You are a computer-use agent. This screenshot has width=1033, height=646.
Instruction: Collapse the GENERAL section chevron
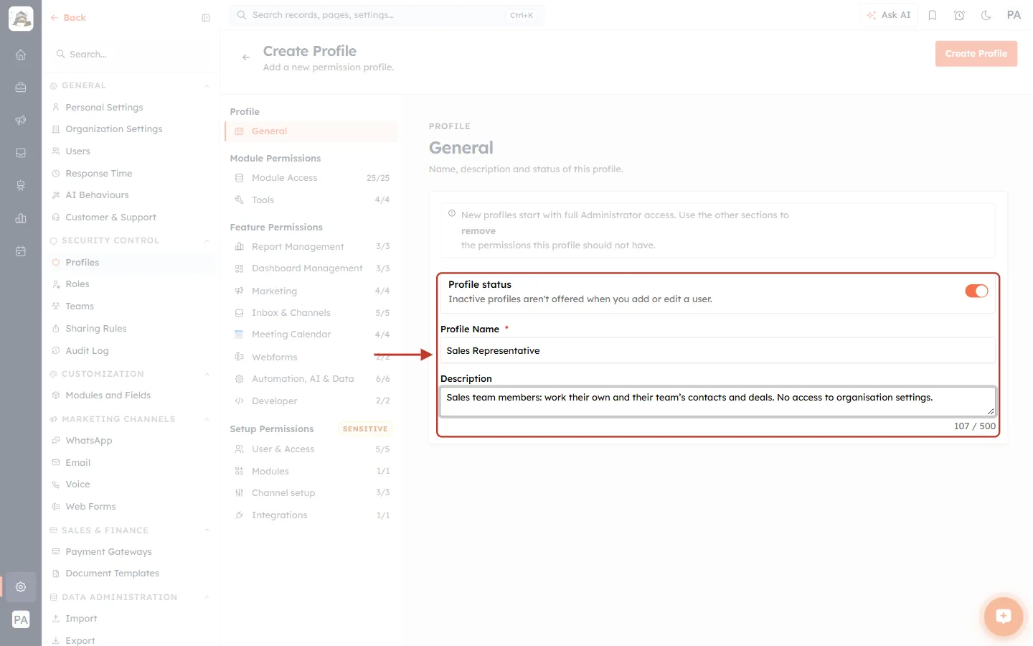pos(207,86)
